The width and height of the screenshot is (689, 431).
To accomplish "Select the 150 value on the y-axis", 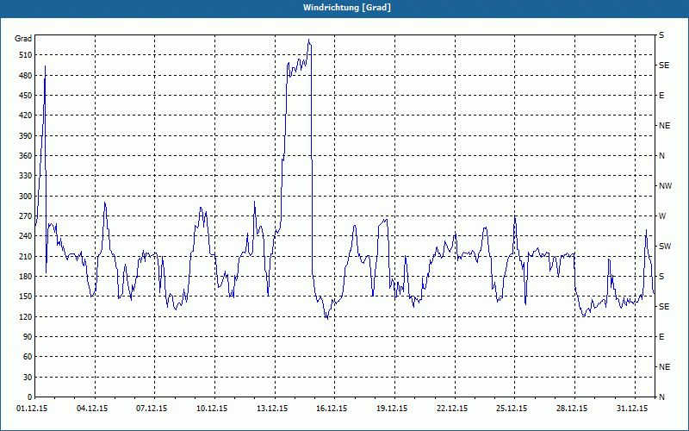I will coord(24,297).
